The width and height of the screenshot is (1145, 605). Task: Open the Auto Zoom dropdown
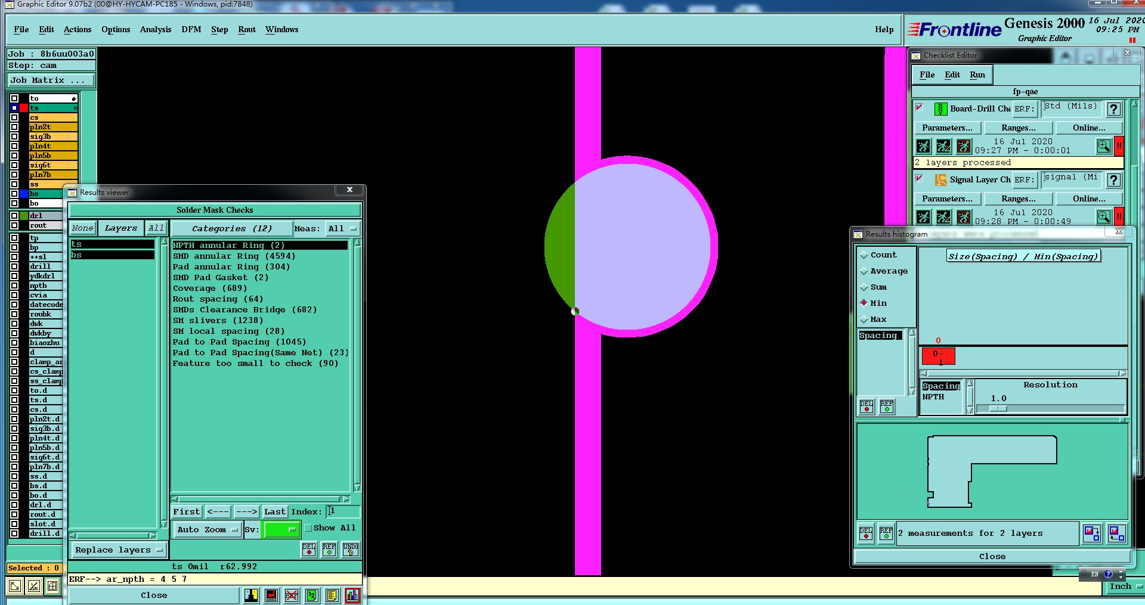click(x=208, y=529)
